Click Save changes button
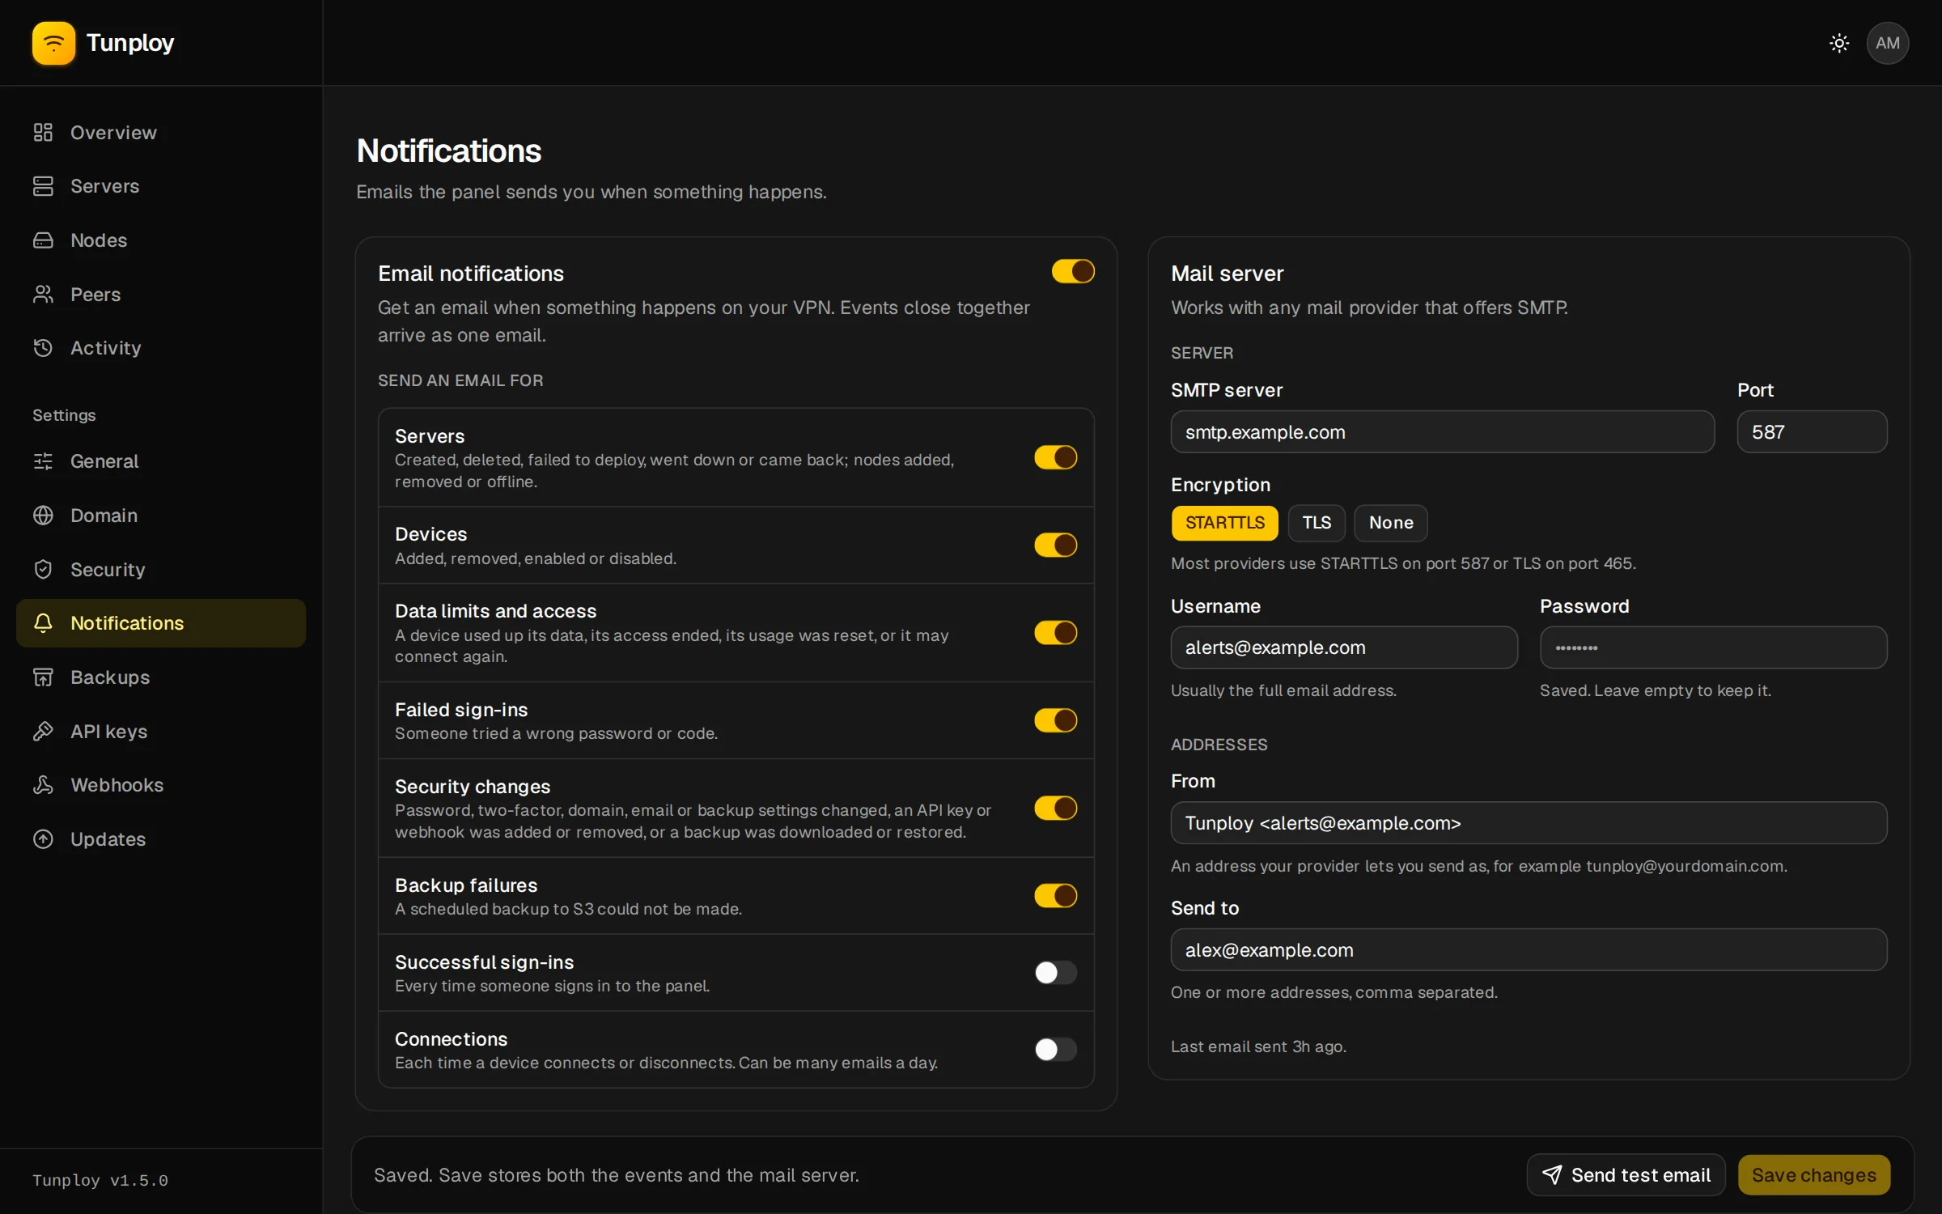This screenshot has width=1942, height=1214. 1814,1175
